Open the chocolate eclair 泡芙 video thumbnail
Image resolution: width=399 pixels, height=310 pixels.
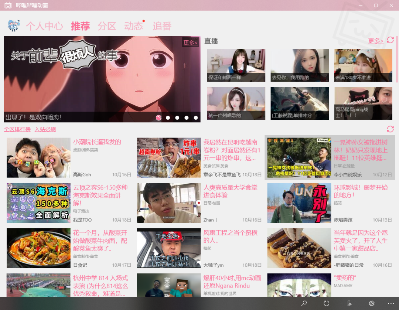pyautogui.click(x=299, y=248)
